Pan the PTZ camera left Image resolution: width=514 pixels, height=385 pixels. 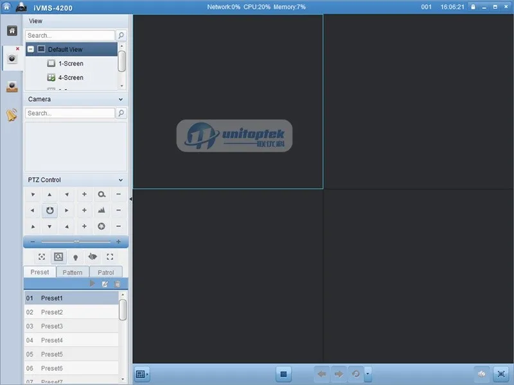pos(33,210)
